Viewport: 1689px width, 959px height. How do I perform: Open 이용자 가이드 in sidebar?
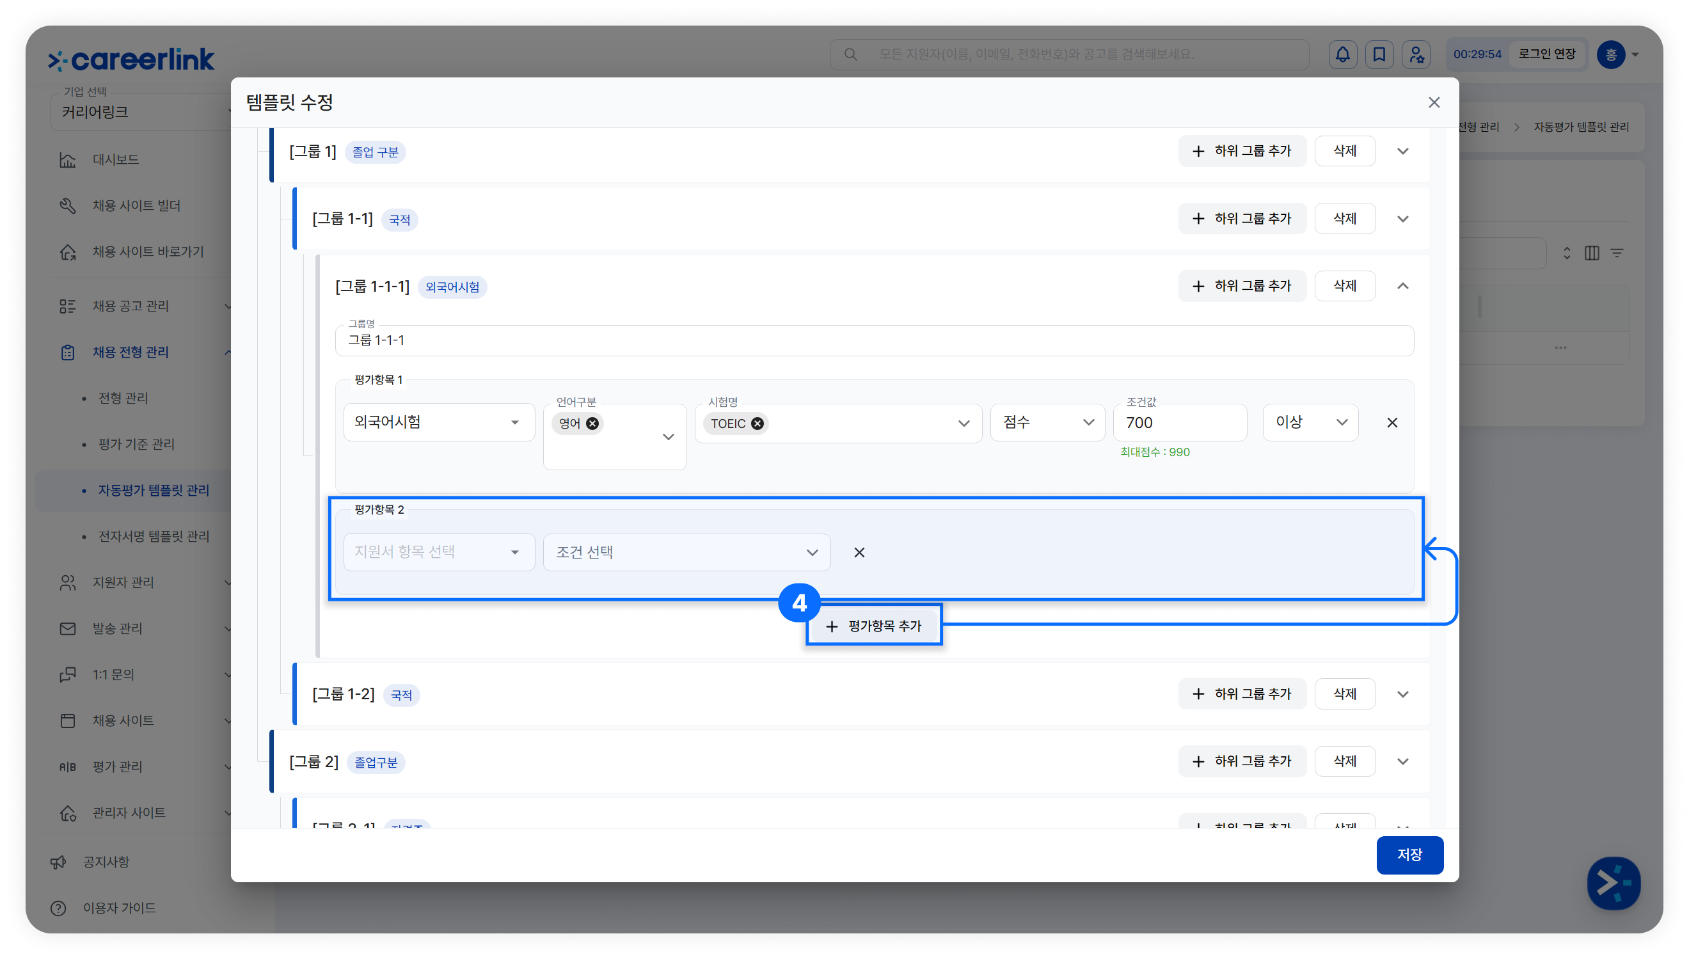pos(118,909)
